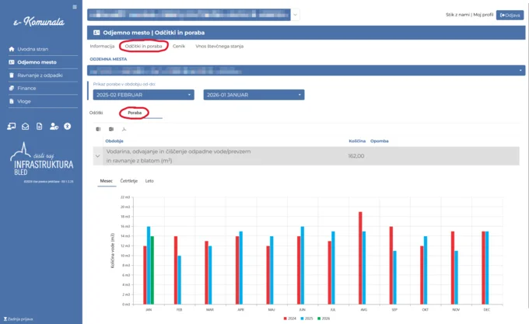Image resolution: width=529 pixels, height=324 pixels.
Task: Open the 2025-02 FEBRUAR start date dropdown
Action: point(142,95)
